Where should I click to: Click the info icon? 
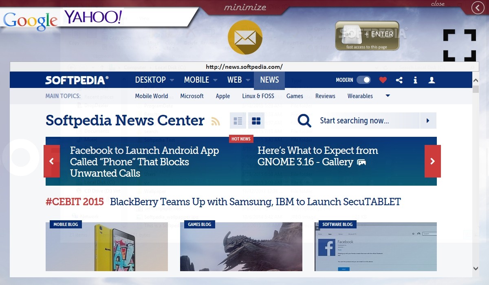coord(415,80)
